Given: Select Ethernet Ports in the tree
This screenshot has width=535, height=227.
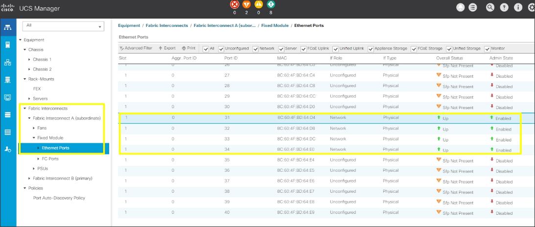Looking at the screenshot, I should [x=56, y=148].
